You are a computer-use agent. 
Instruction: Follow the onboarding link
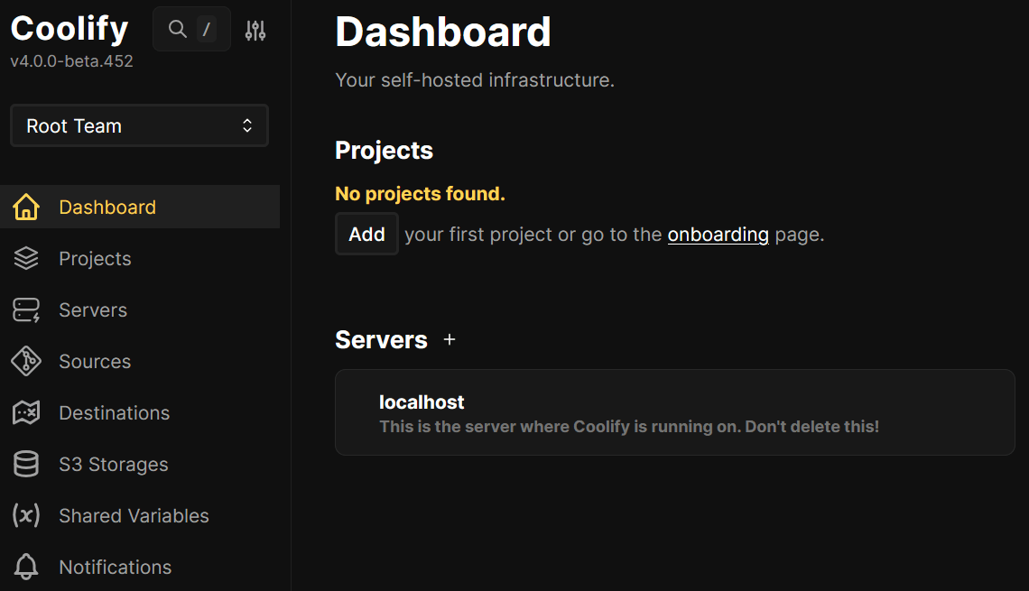tap(718, 235)
